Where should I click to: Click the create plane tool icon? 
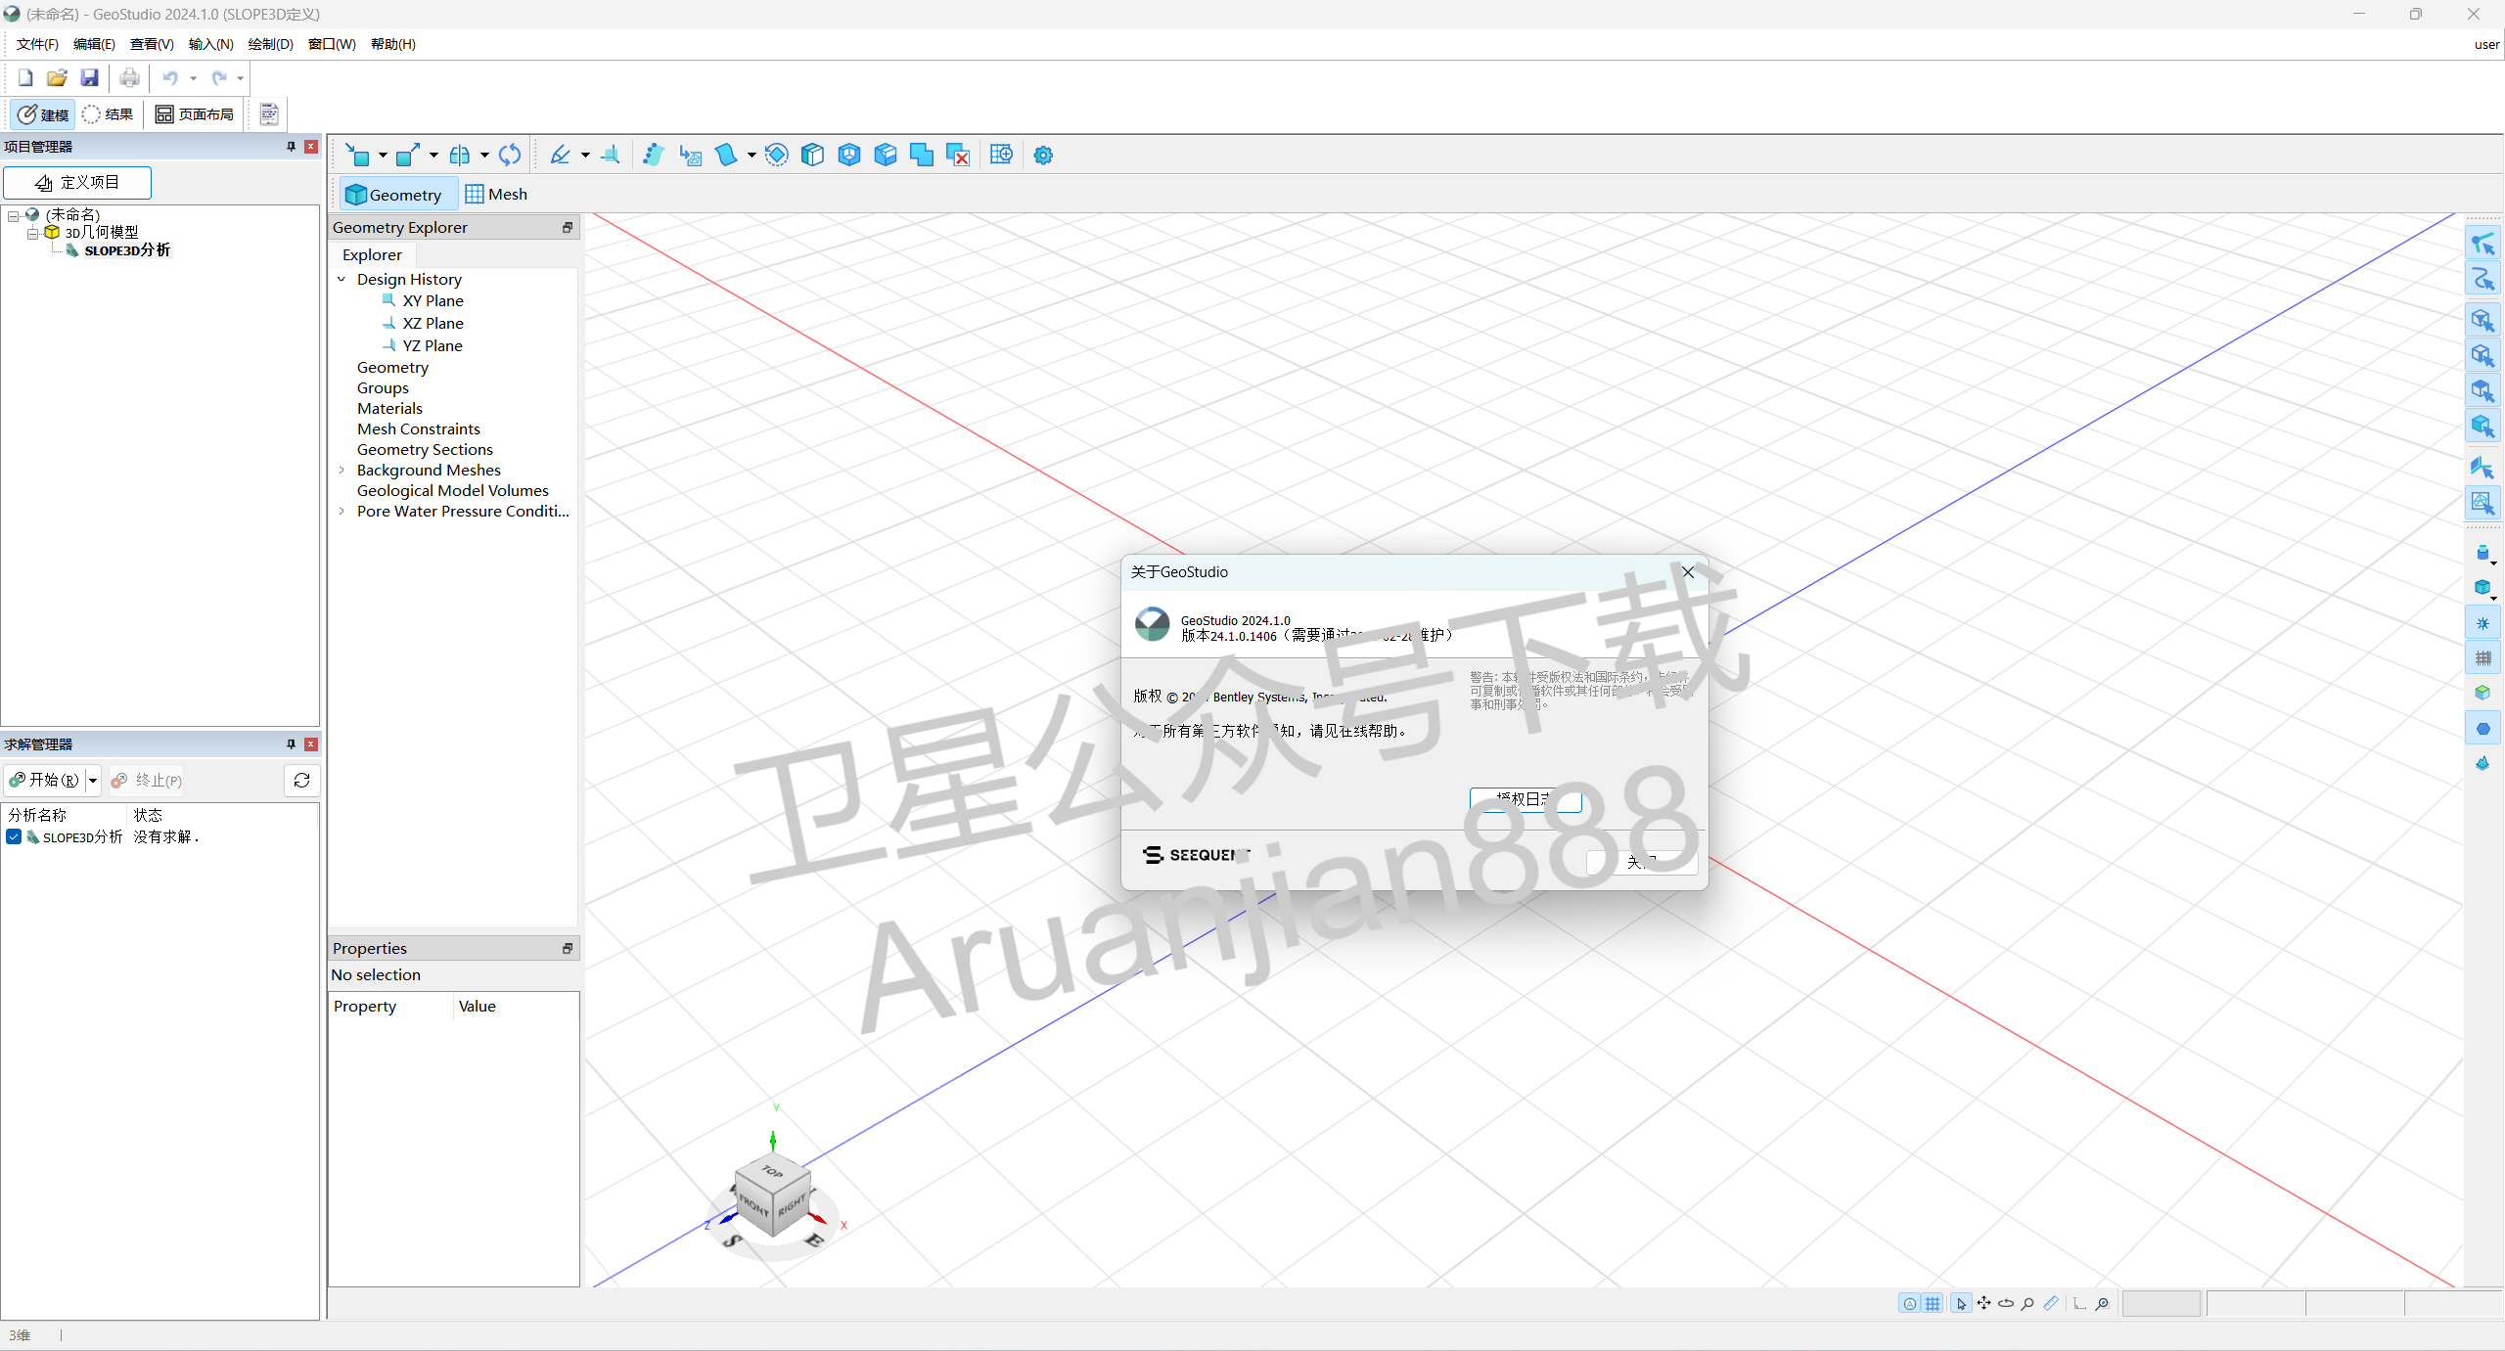[611, 155]
